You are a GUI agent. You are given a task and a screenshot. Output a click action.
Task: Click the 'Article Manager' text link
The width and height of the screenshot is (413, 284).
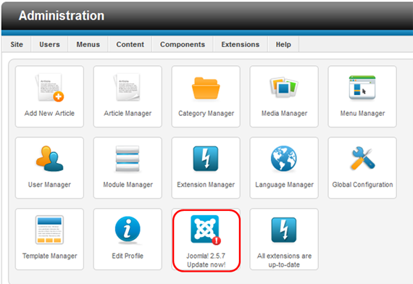click(x=128, y=113)
